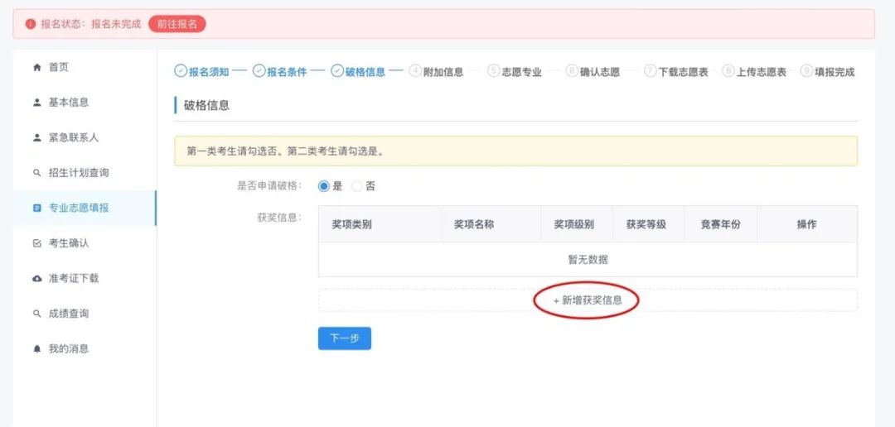Go to step label 确认志愿
895x427 pixels.
(600, 72)
